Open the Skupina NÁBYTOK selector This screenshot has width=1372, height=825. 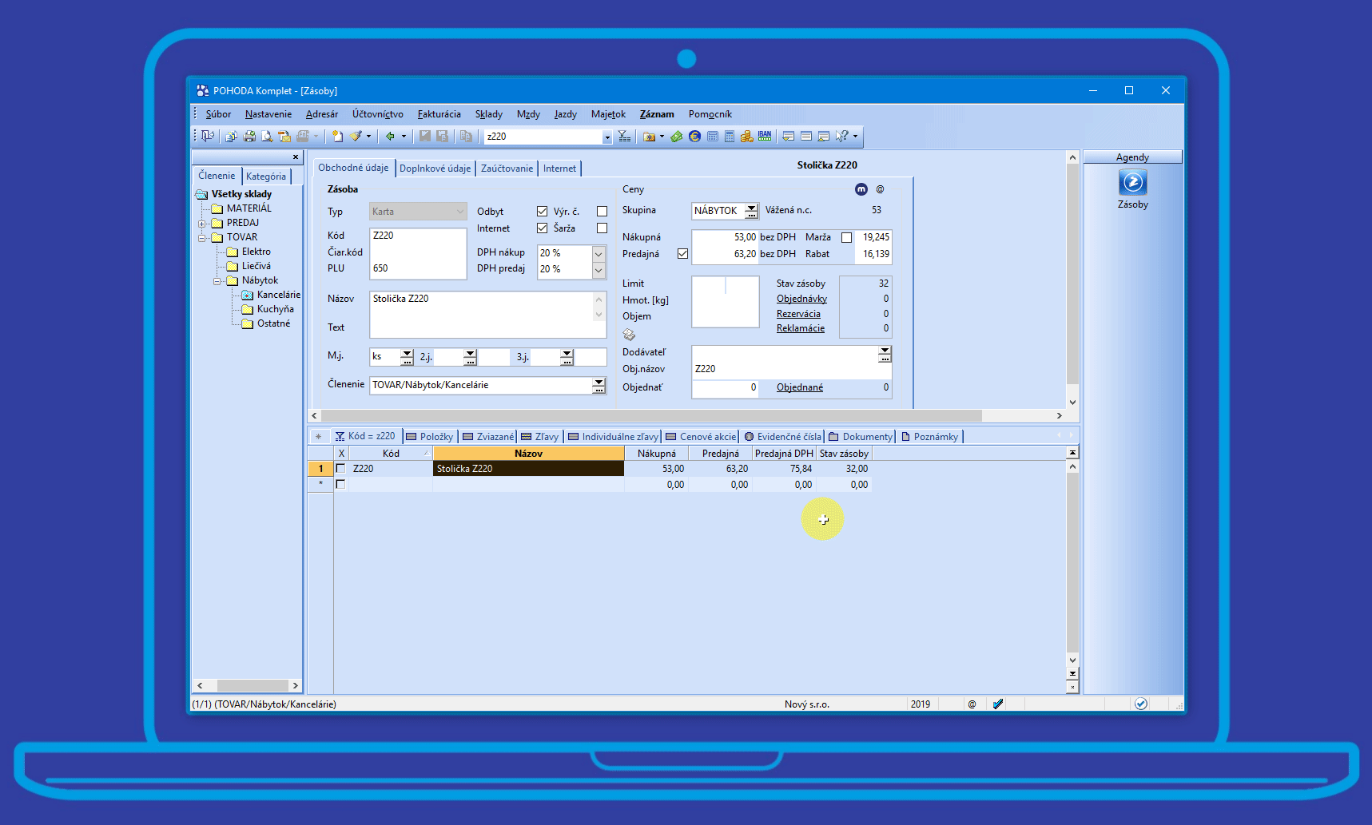pos(751,211)
